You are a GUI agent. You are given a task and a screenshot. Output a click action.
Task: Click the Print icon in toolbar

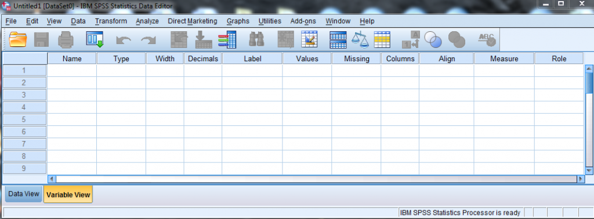[66, 39]
